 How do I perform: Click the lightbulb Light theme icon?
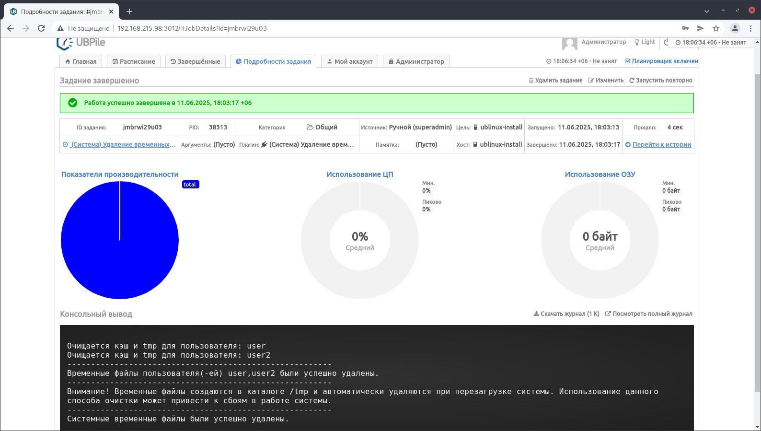coord(637,42)
